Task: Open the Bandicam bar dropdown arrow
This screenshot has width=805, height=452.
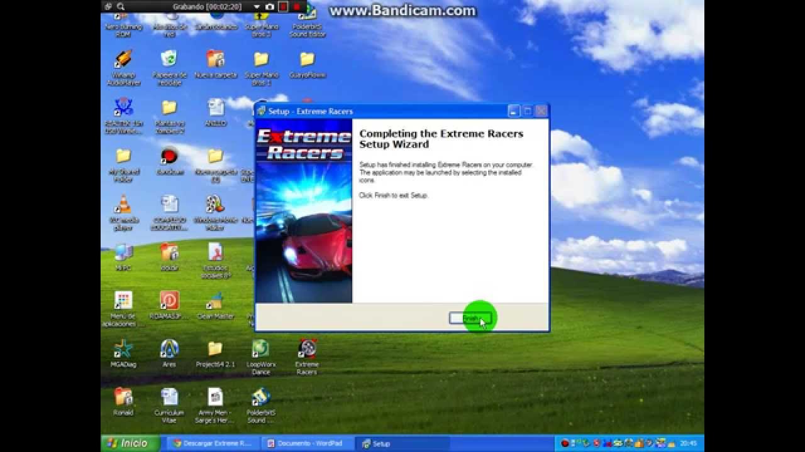Action: point(257,7)
